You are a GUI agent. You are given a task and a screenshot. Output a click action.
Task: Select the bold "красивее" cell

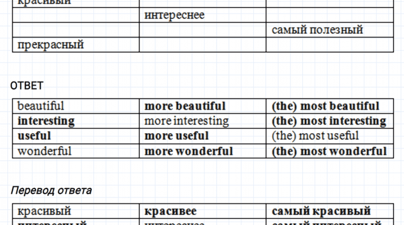172,211
